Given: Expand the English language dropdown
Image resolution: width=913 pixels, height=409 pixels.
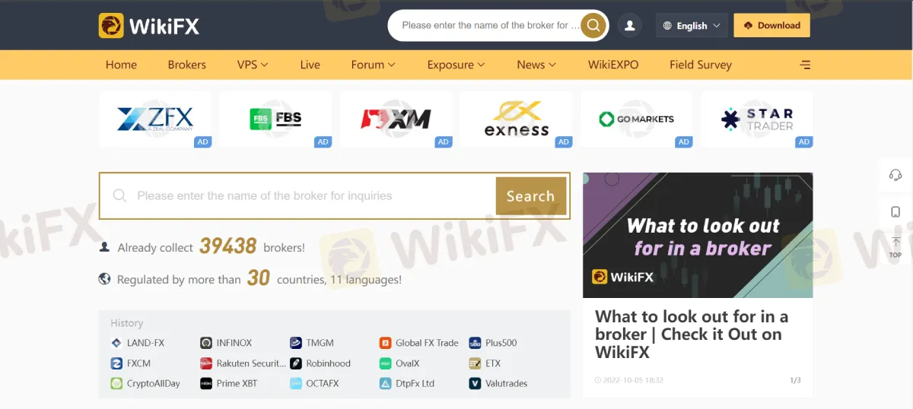Looking at the screenshot, I should click(x=692, y=25).
